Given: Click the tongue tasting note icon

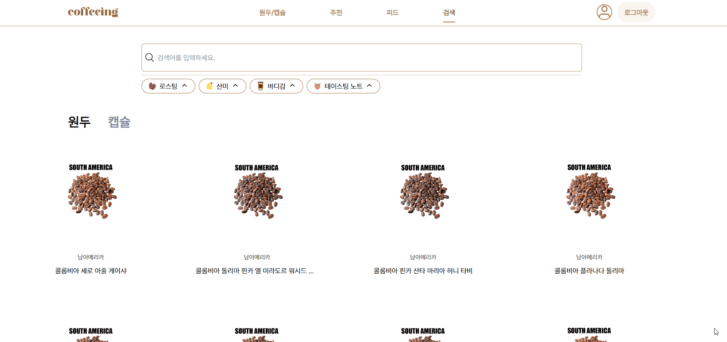Looking at the screenshot, I should (317, 86).
